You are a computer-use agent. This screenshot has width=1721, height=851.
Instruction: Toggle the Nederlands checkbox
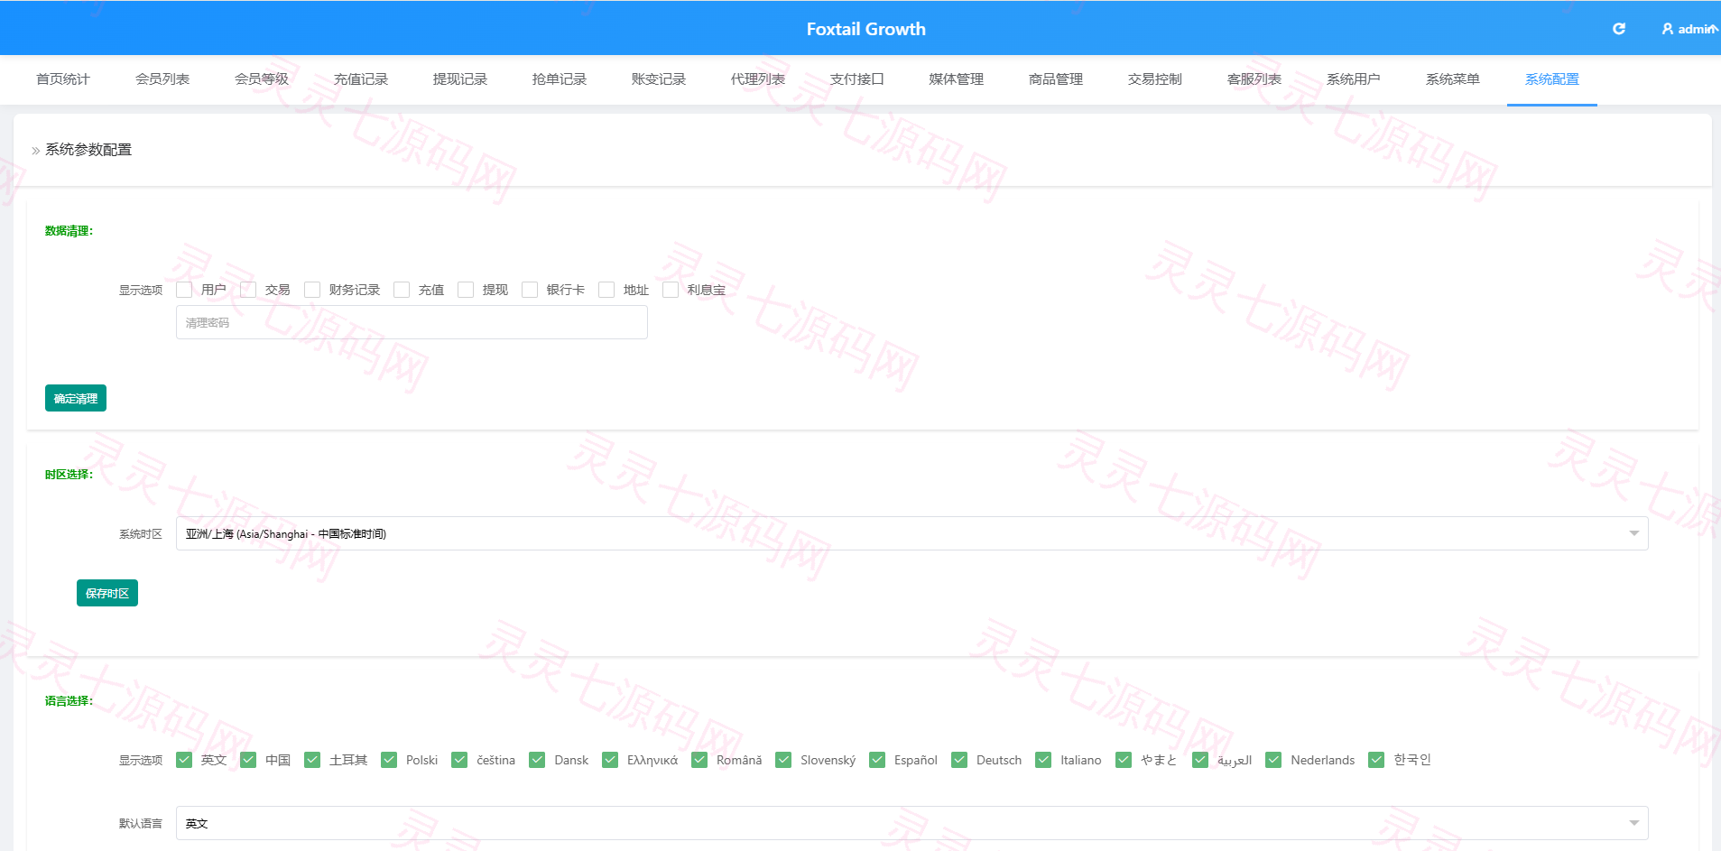pyautogui.click(x=1273, y=760)
